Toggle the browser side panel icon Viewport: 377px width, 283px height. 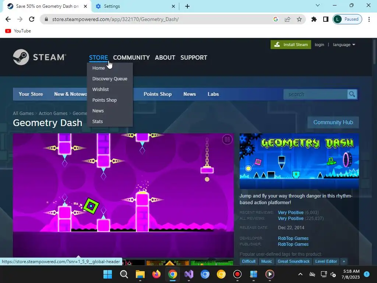point(325,19)
